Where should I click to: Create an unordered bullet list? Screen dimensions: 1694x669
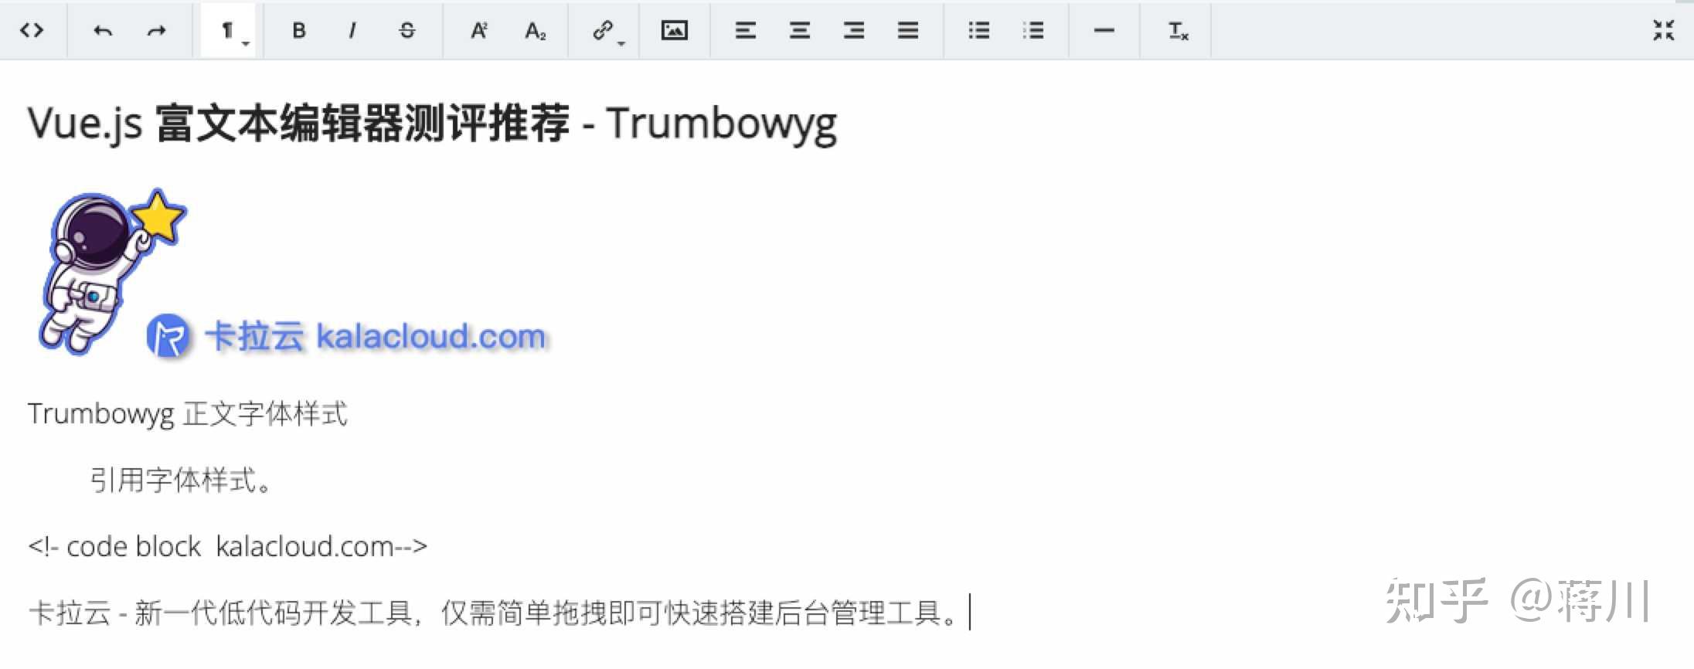coord(979,30)
